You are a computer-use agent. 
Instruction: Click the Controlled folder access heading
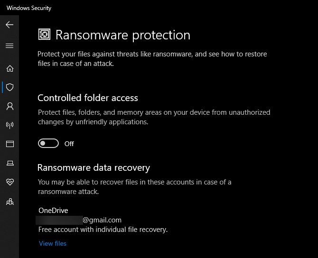(88, 98)
